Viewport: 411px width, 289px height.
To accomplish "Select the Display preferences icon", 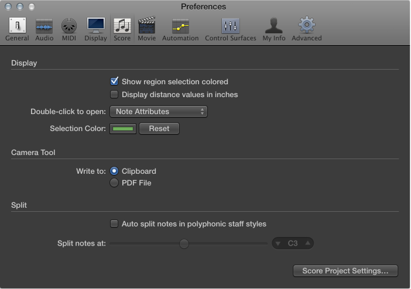I will (x=95, y=28).
